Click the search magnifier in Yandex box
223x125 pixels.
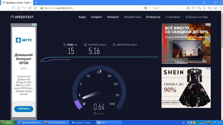click(181, 8)
